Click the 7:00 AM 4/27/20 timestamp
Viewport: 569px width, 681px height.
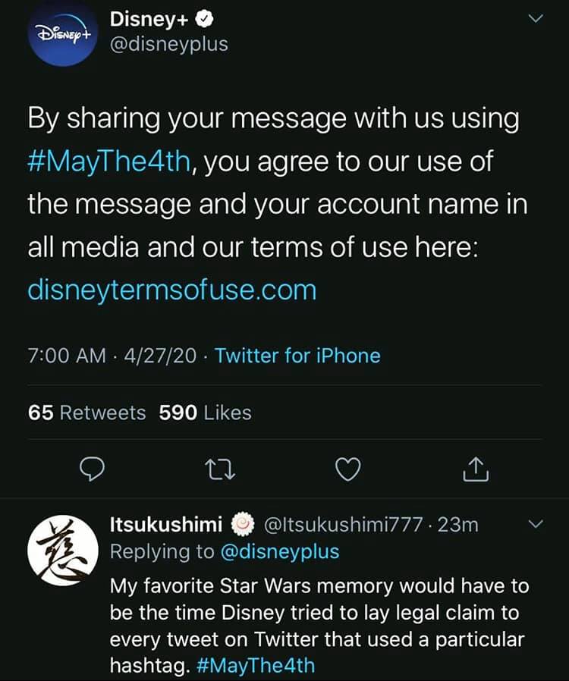coord(112,356)
